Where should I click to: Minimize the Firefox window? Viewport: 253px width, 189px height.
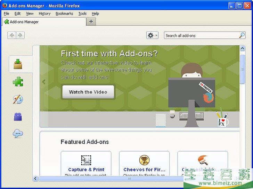(x=232, y=6)
